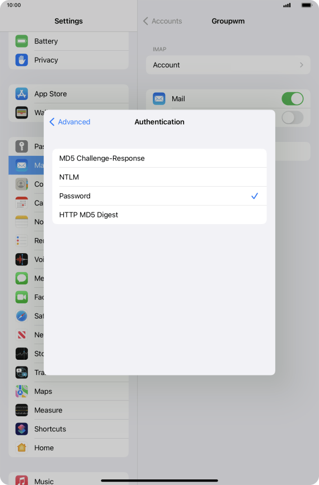Go back to Accounts list

(163, 21)
